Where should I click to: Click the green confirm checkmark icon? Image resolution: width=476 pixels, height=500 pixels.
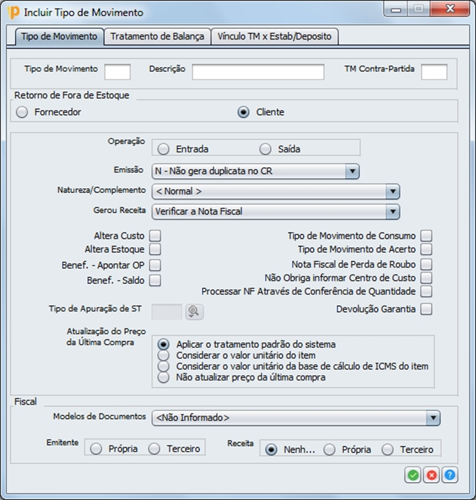pos(413,474)
